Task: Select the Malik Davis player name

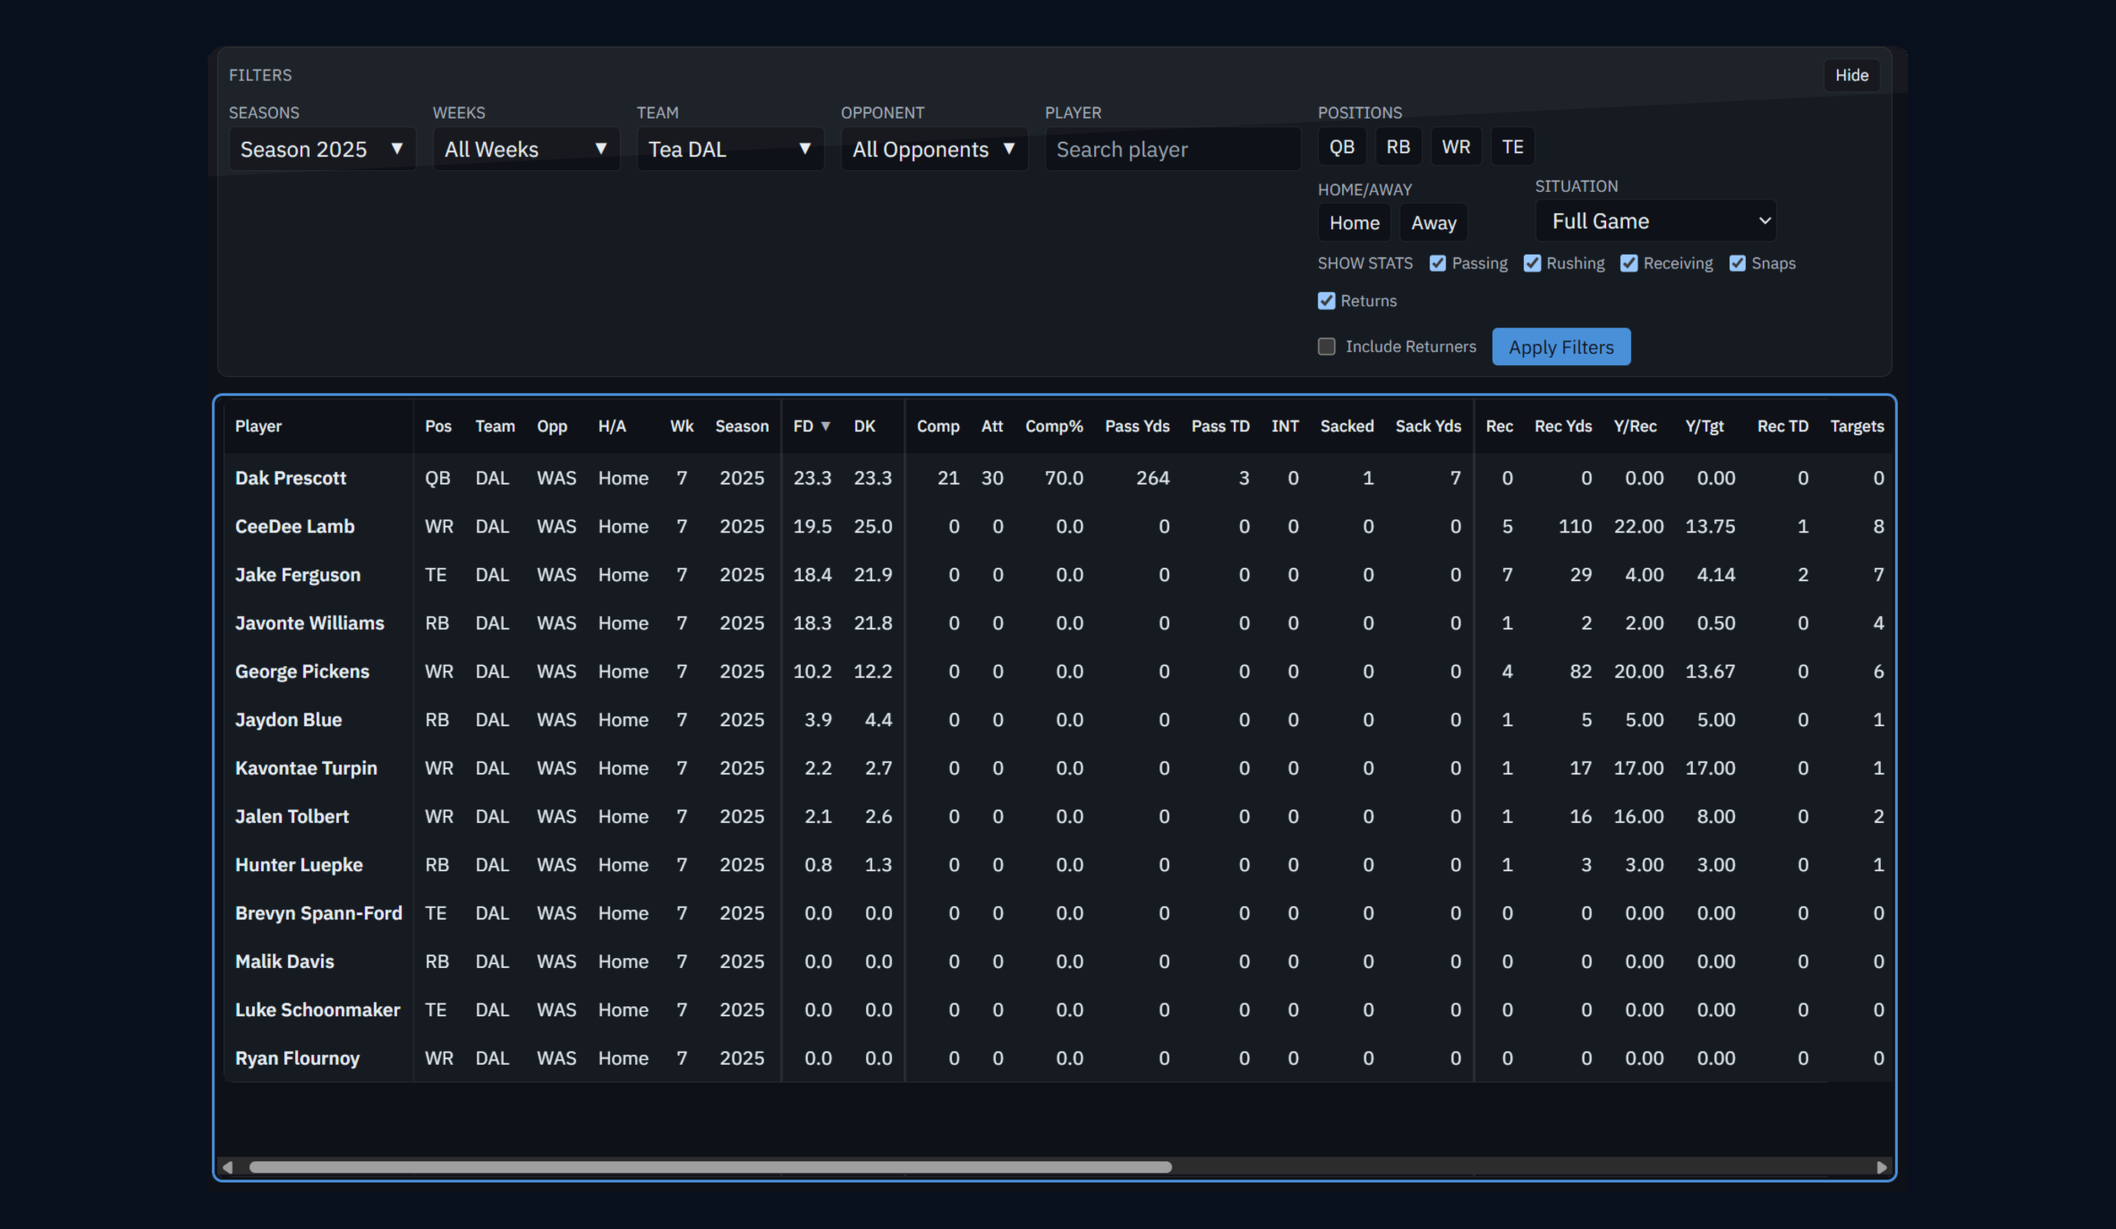Action: click(x=285, y=962)
